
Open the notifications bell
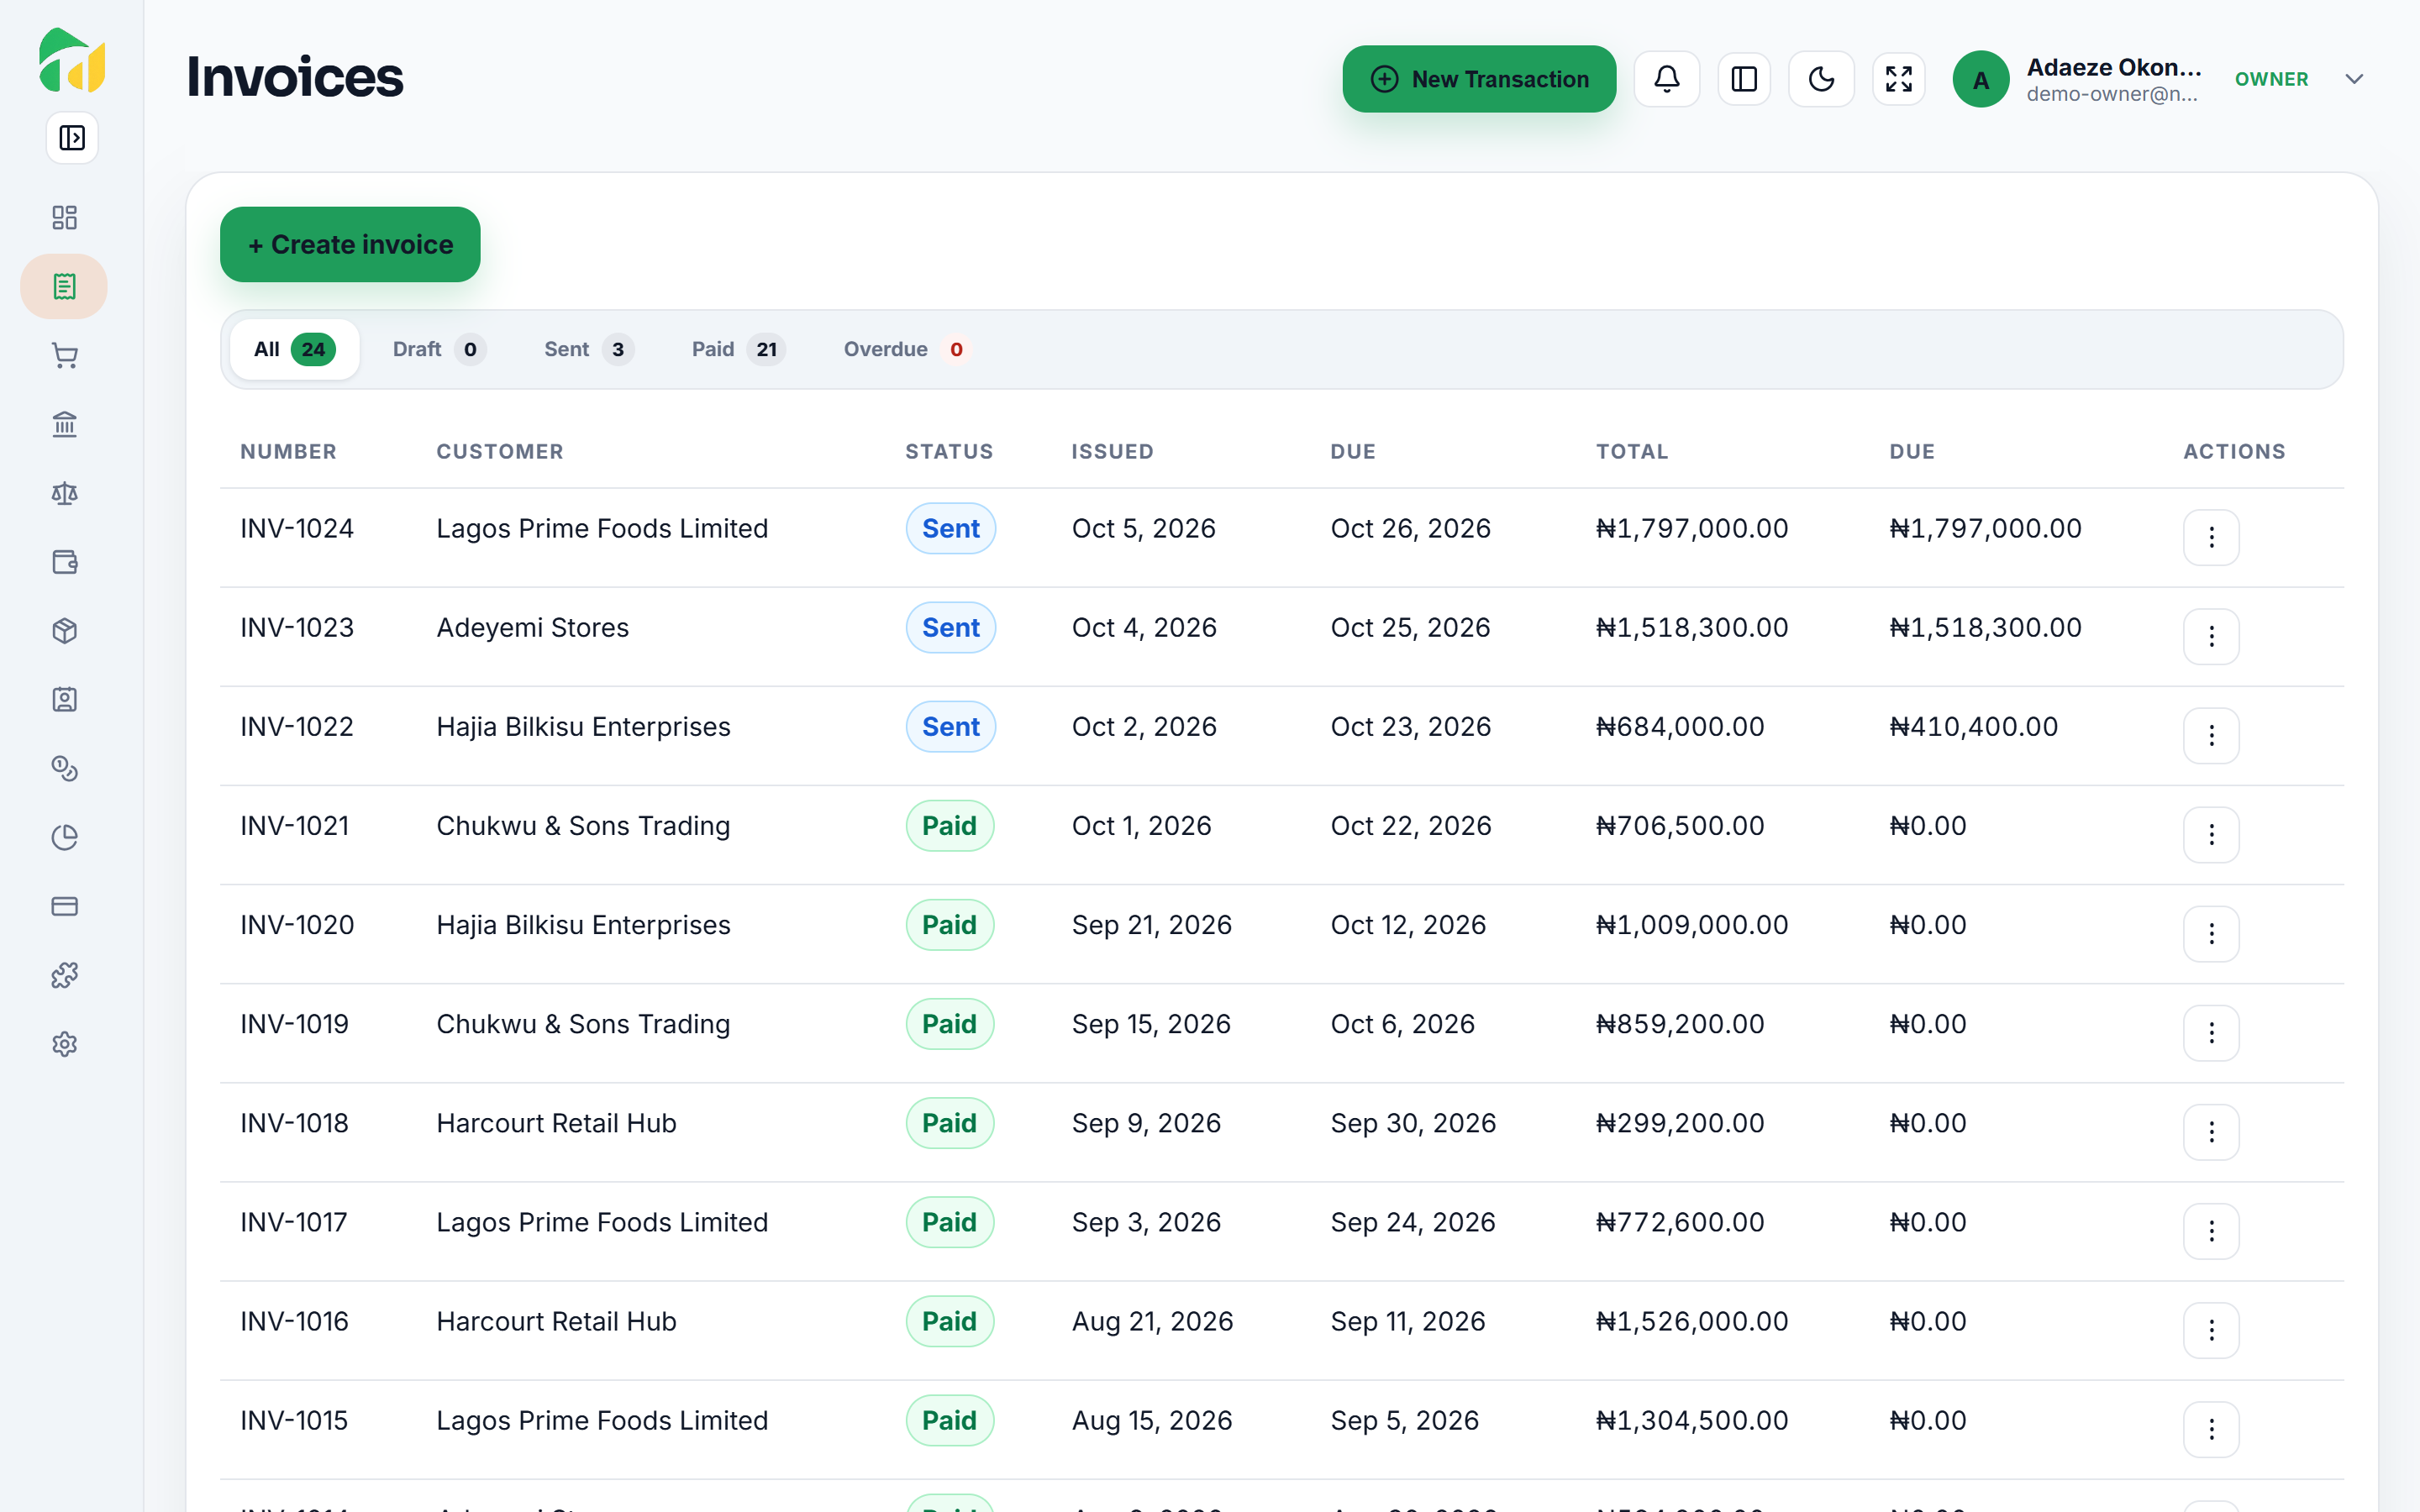click(1667, 79)
